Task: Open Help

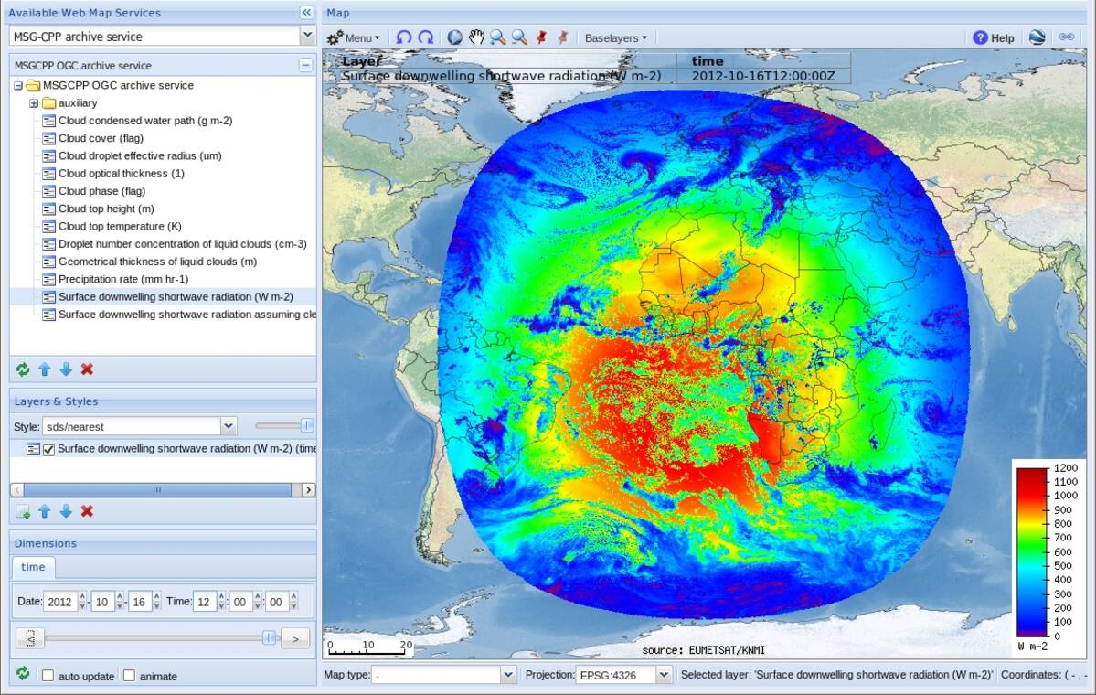Action: (994, 37)
